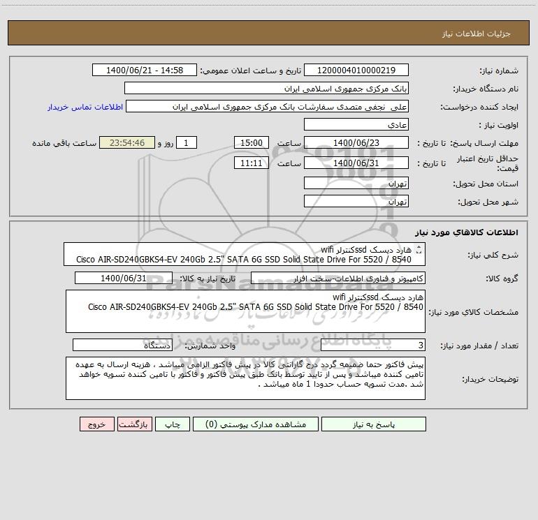Click the شرح کلی نیاز text area
Screen dimensions: 538x520
pos(245,254)
